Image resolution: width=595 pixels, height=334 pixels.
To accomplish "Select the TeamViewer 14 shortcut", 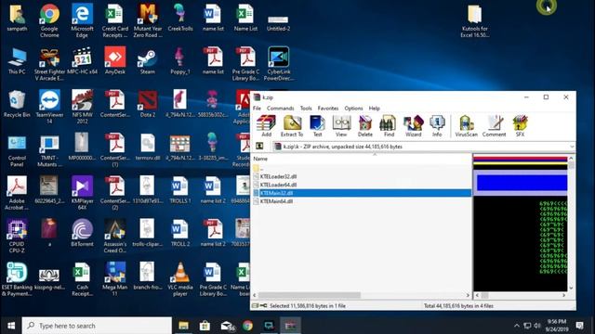I will [x=49, y=107].
